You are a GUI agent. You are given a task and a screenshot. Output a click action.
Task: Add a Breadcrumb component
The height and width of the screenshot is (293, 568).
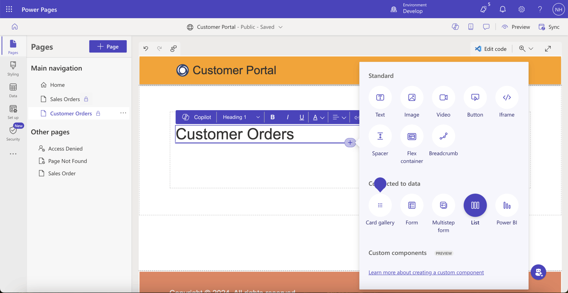click(443, 136)
